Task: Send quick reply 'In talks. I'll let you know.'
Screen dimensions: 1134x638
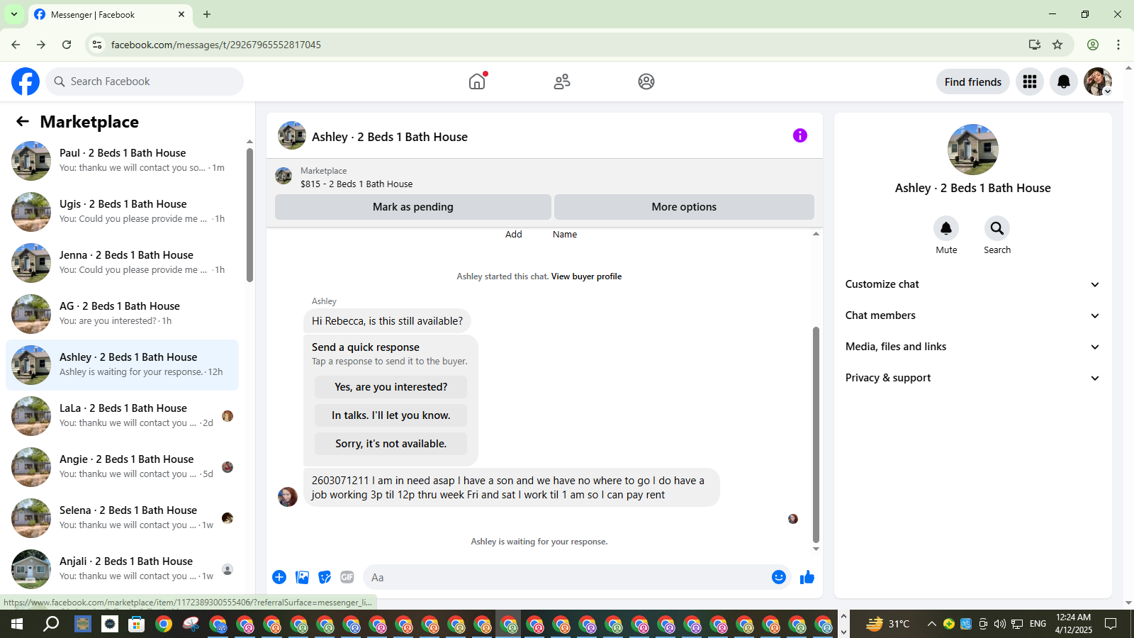Action: point(391,415)
